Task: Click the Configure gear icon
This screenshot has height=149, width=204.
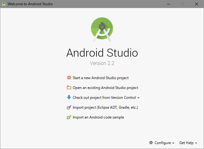Action: (151, 143)
